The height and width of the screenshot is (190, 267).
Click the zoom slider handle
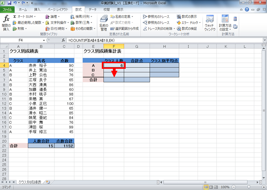click(249, 187)
